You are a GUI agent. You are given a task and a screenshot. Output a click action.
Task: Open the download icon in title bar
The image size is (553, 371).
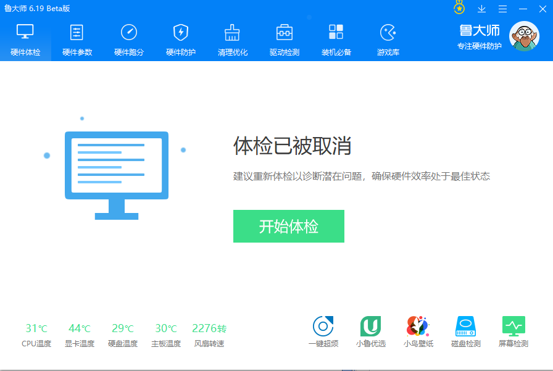click(x=481, y=9)
